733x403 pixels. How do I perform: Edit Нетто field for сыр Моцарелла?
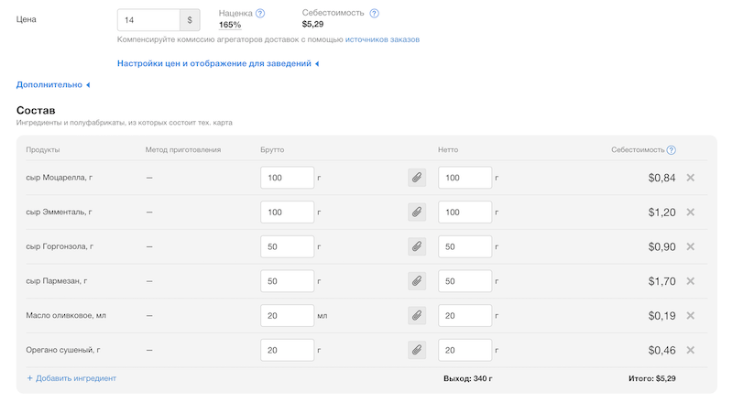465,178
